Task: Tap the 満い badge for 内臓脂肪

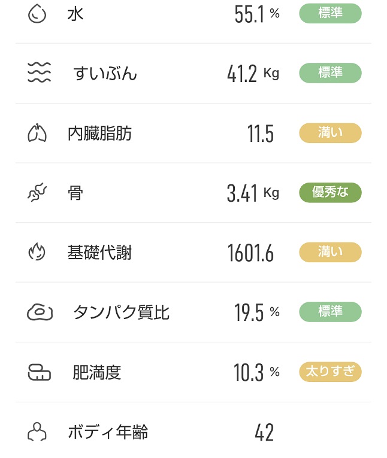Action: tap(330, 133)
